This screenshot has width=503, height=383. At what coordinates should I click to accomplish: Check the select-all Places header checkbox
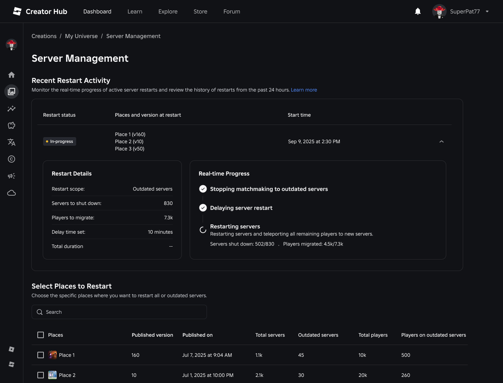(x=41, y=335)
